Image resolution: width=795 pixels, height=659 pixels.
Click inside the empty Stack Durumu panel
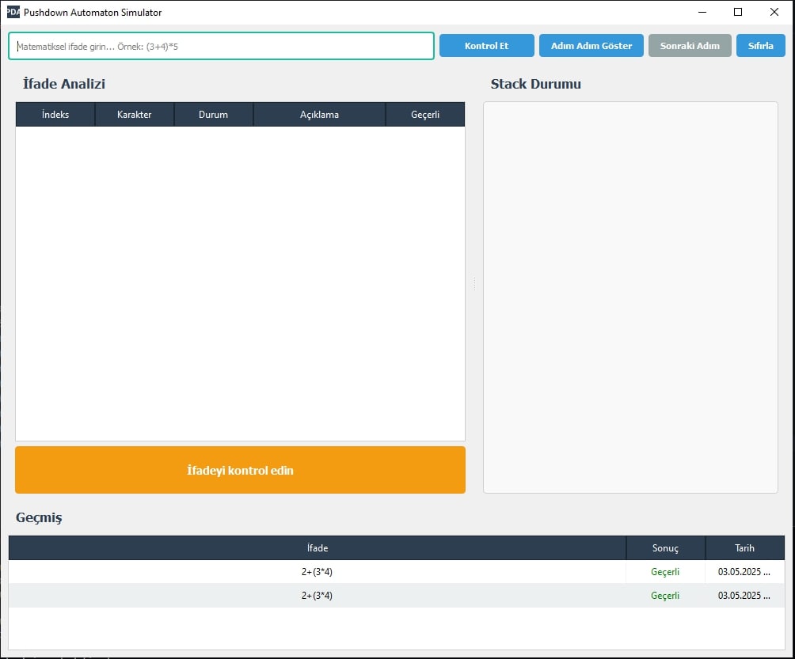tap(630, 297)
